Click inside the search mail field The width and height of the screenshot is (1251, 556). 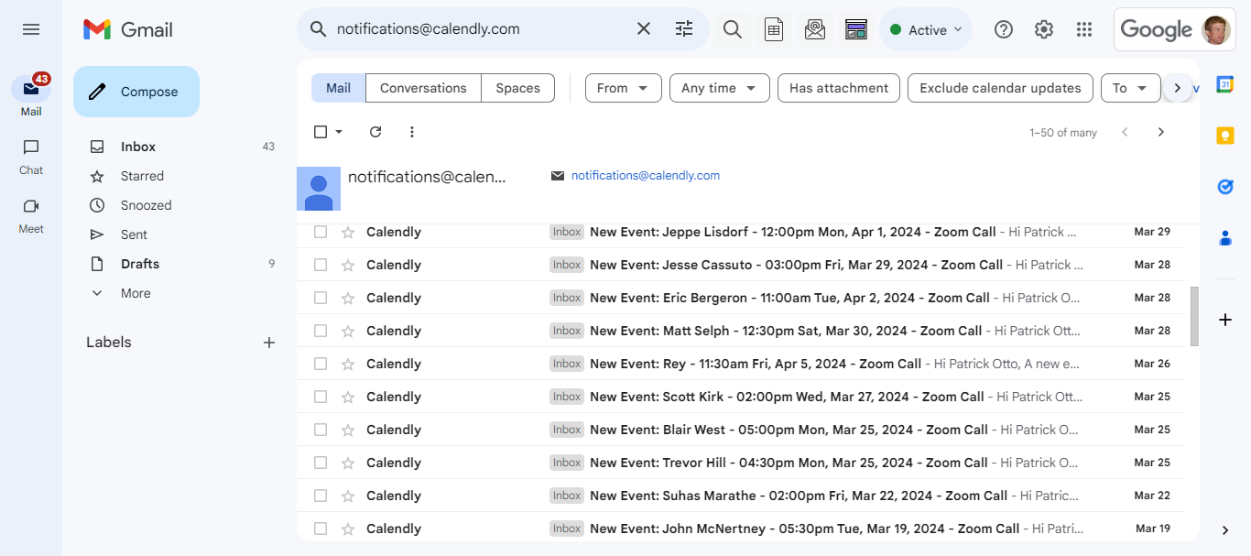click(481, 29)
